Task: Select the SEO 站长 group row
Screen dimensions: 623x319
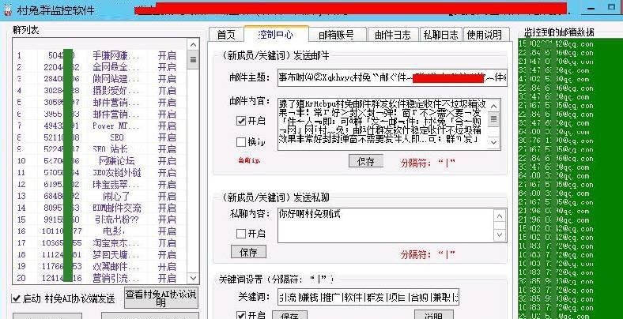Action: pyautogui.click(x=100, y=149)
